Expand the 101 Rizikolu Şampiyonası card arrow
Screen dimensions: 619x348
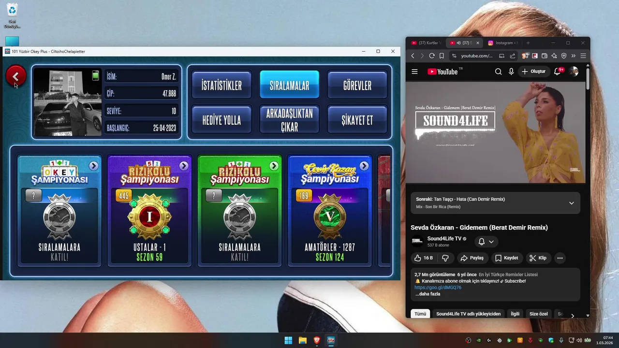pyautogui.click(x=274, y=166)
